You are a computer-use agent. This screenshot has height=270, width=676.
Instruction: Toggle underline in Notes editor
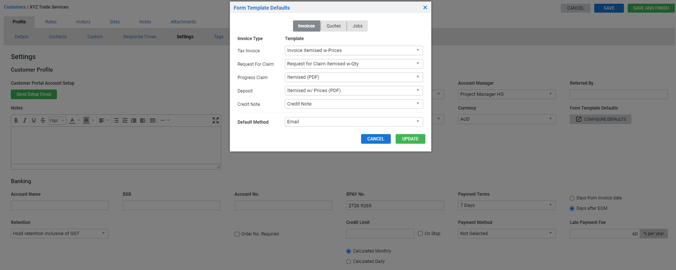34,120
